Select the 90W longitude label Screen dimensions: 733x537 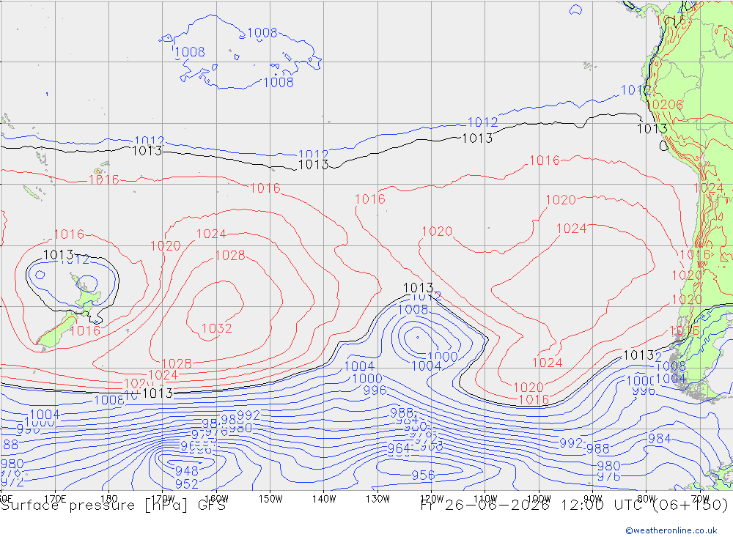tap(593, 499)
